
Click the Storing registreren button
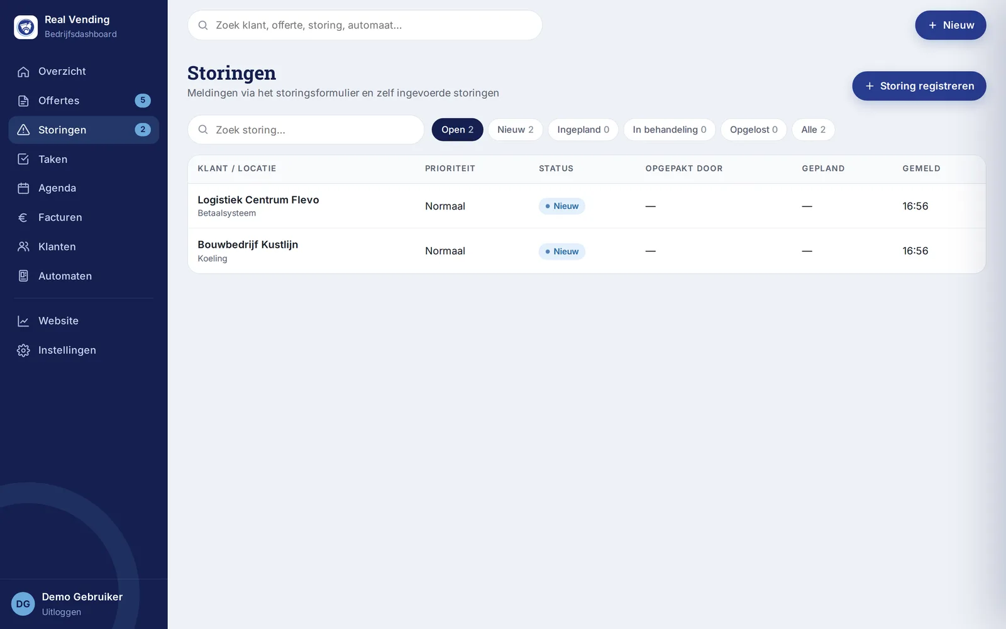tap(919, 86)
